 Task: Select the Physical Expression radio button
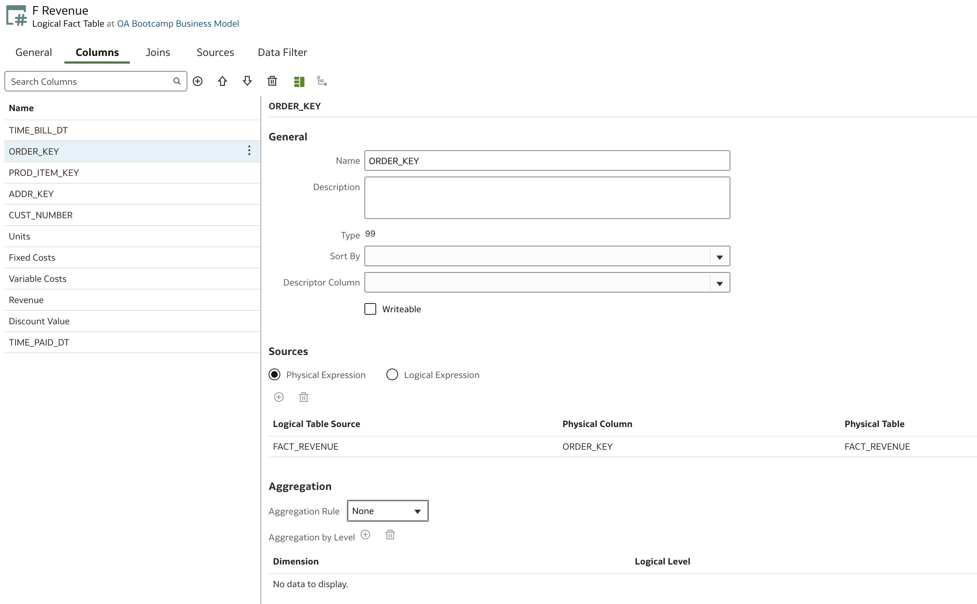274,374
